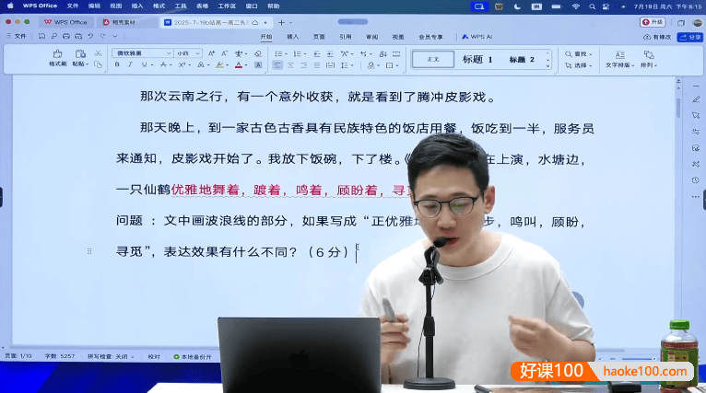Click the WPS AI icon
Image resolution: width=706 pixels, height=393 pixels.
click(x=477, y=37)
